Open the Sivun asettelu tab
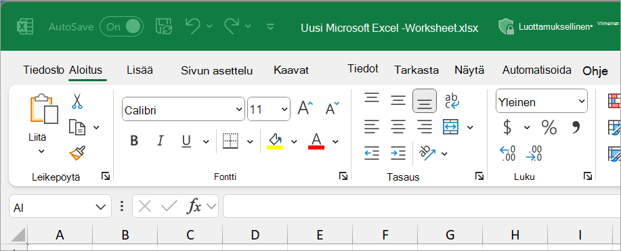 pos(217,71)
